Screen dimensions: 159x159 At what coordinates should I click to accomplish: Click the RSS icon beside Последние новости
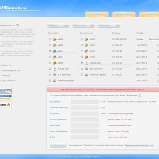18,25
